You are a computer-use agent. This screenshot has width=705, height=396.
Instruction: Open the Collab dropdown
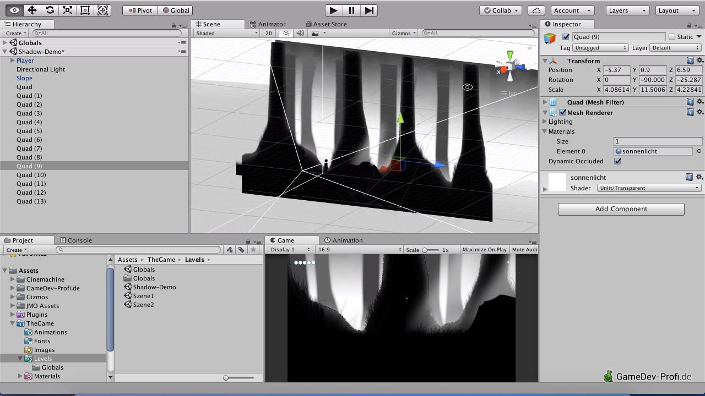[501, 10]
